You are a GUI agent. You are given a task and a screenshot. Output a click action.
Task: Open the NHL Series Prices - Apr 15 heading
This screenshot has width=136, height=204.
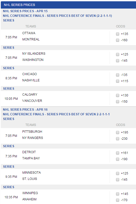click(x=25, y=11)
